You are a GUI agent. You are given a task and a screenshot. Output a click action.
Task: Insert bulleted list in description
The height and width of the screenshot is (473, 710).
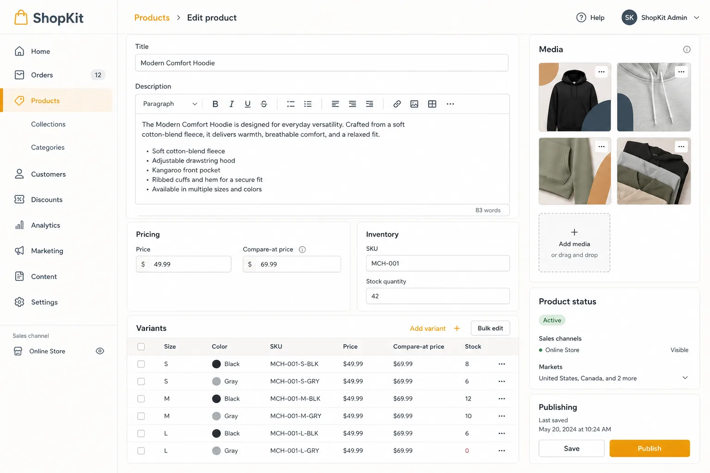click(308, 104)
